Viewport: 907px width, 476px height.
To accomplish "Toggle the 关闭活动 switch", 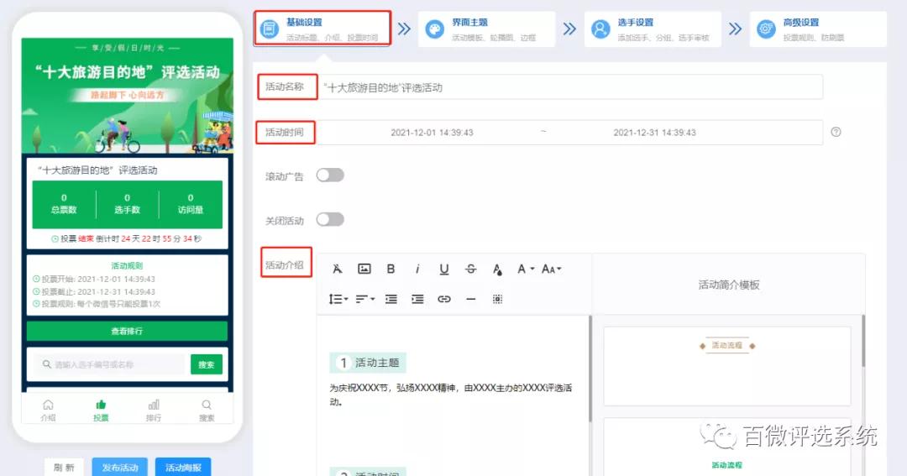I will coord(330,220).
